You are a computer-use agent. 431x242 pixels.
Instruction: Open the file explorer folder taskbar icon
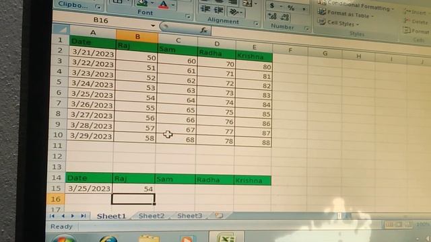[x=149, y=238]
